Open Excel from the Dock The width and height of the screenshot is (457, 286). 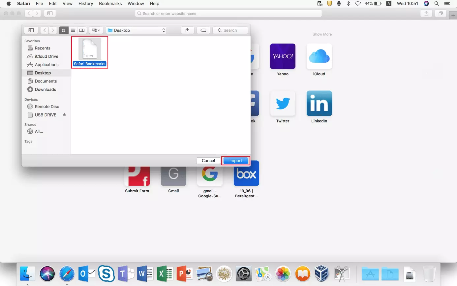click(165, 273)
